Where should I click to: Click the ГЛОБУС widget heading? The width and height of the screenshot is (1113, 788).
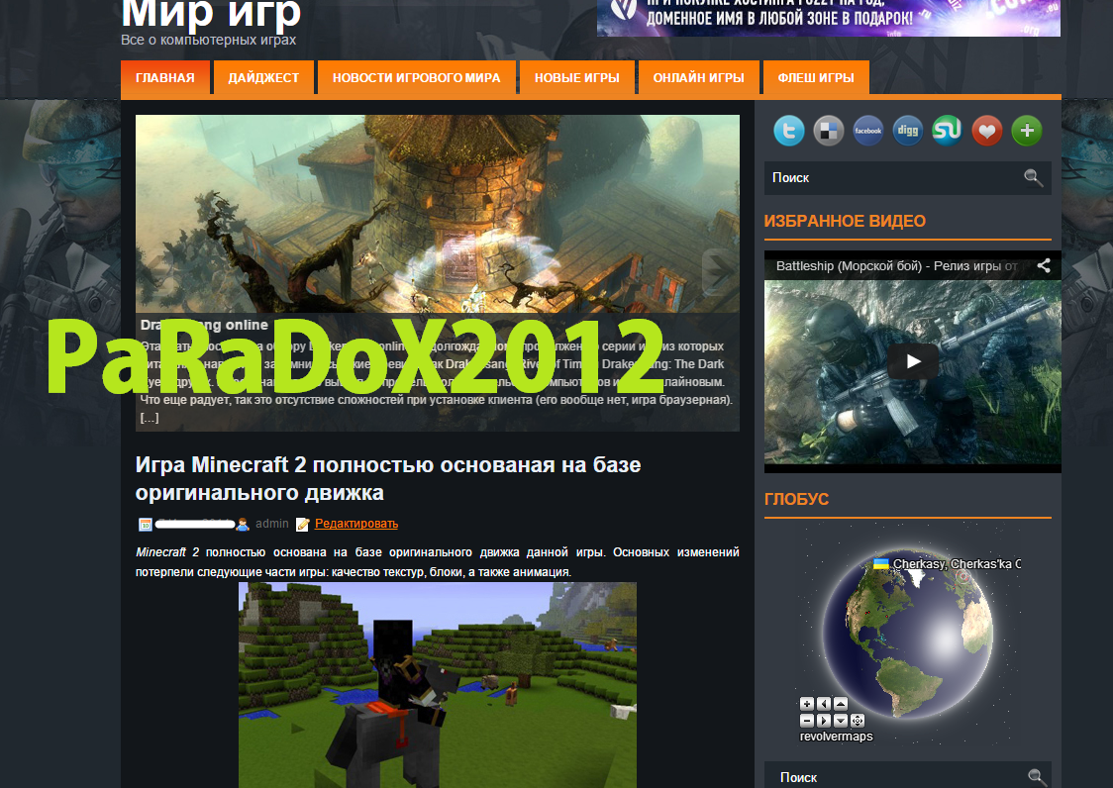pyautogui.click(x=796, y=499)
